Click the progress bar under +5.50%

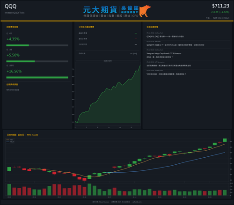click(37, 61)
